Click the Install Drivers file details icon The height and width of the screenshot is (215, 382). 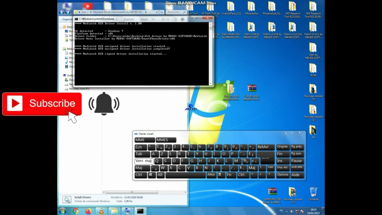67,199
